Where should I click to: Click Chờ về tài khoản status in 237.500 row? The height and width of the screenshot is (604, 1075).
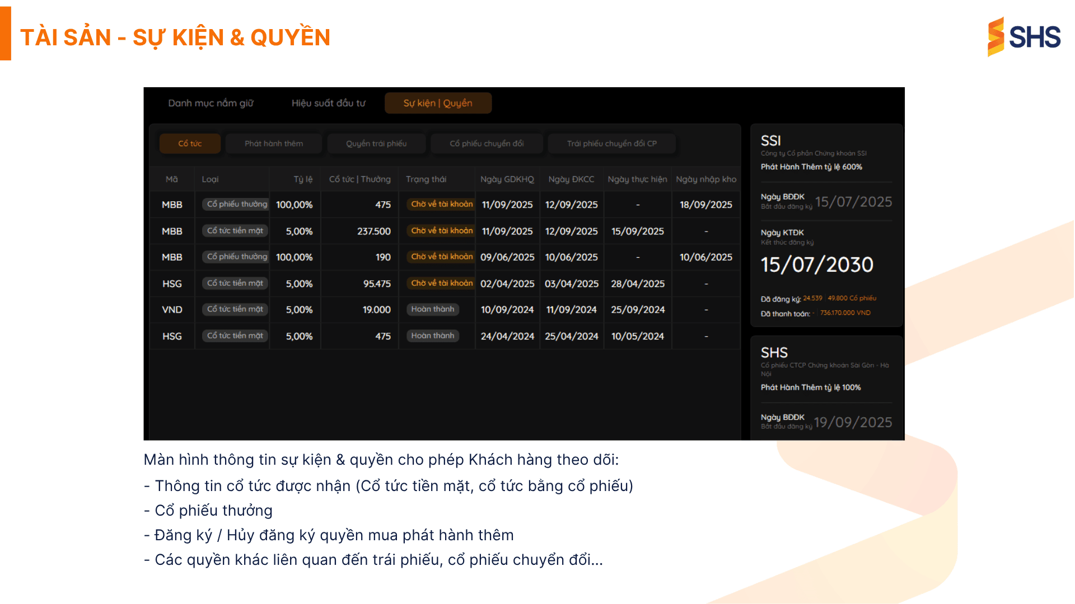tap(441, 230)
